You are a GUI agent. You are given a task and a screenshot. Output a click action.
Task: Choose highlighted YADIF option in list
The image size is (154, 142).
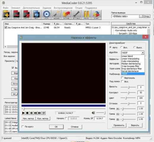click(x=133, y=74)
